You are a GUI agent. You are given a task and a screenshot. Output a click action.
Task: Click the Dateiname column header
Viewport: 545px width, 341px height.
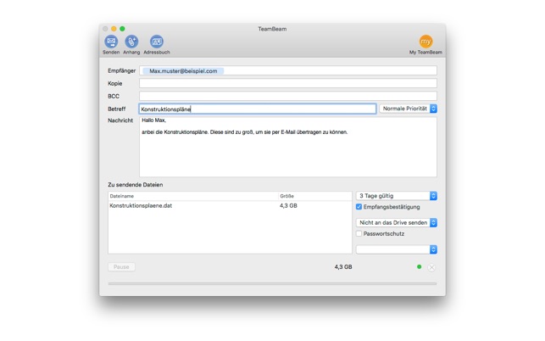click(193, 196)
